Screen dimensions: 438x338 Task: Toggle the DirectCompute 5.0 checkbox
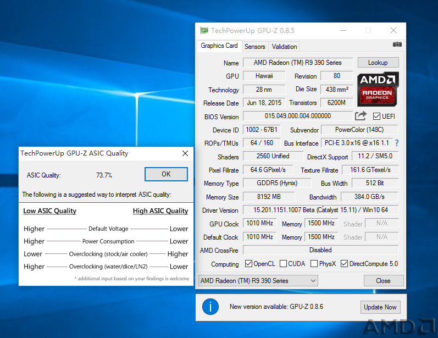[x=344, y=264]
